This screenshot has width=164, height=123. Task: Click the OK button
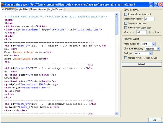[x=154, y=120]
